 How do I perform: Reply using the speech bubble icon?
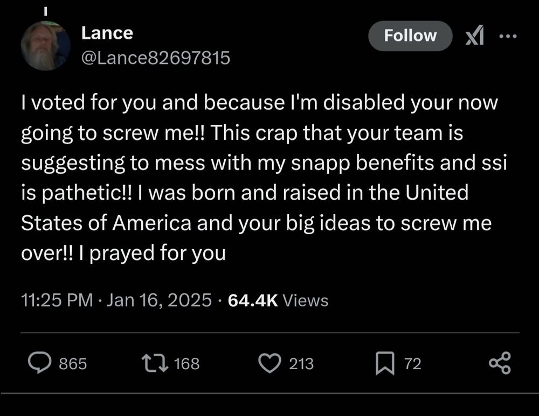(39, 364)
